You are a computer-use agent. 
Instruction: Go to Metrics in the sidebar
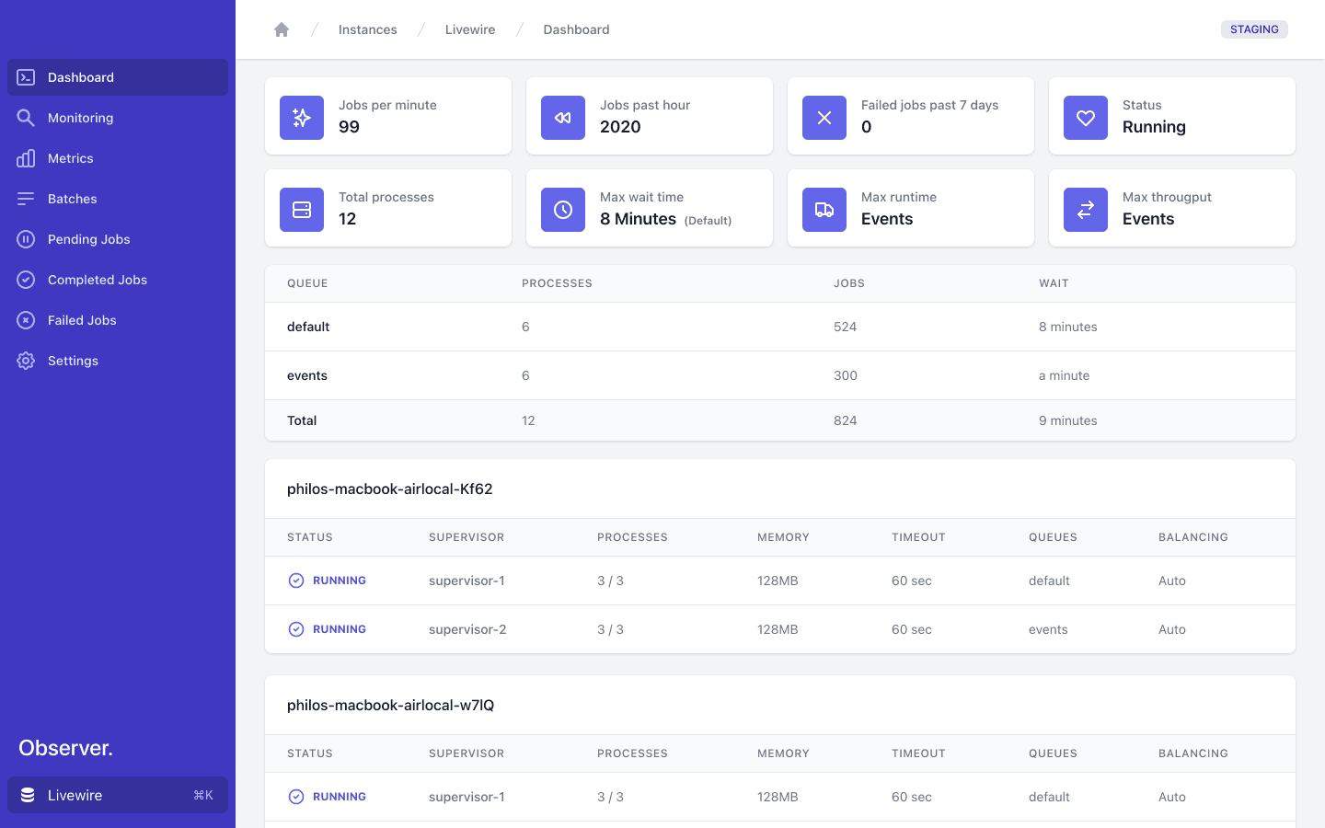pyautogui.click(x=71, y=158)
